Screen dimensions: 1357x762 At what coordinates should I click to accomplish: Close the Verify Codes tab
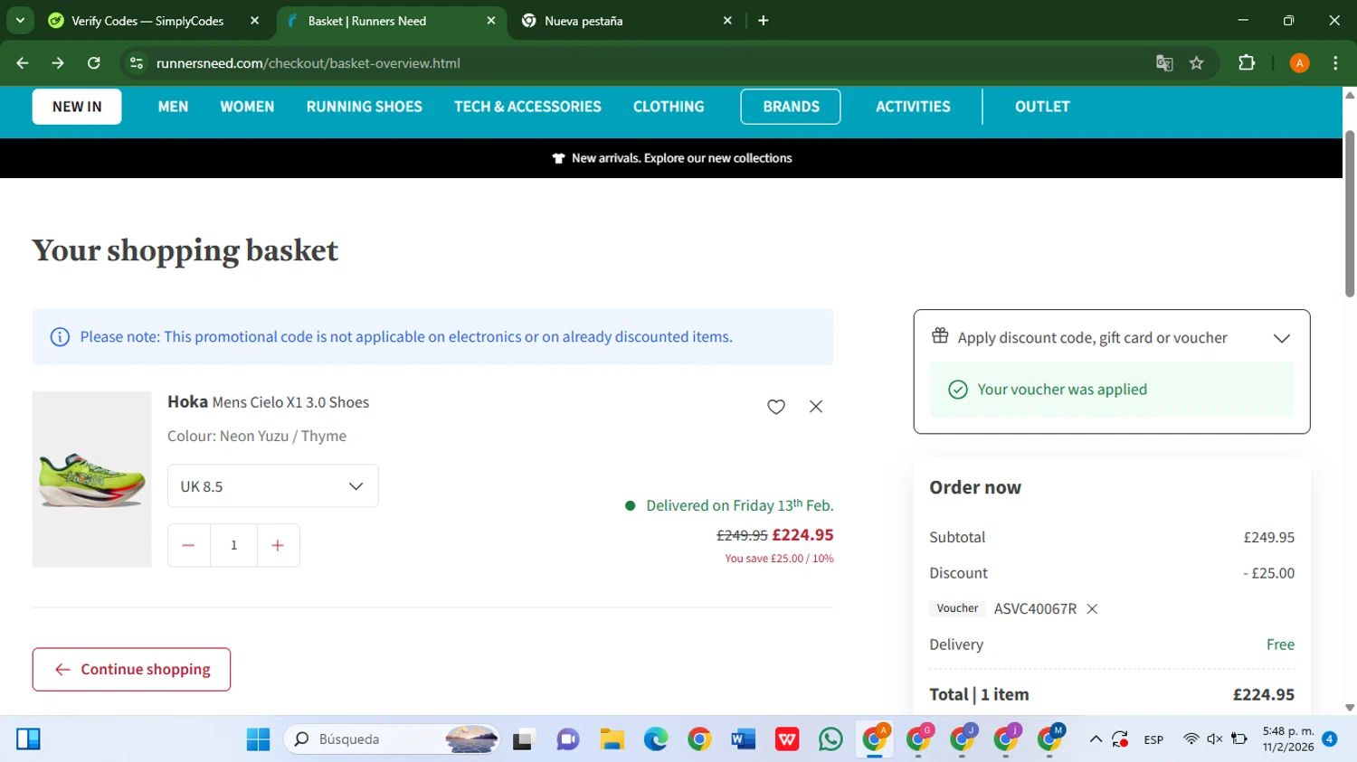tap(254, 21)
